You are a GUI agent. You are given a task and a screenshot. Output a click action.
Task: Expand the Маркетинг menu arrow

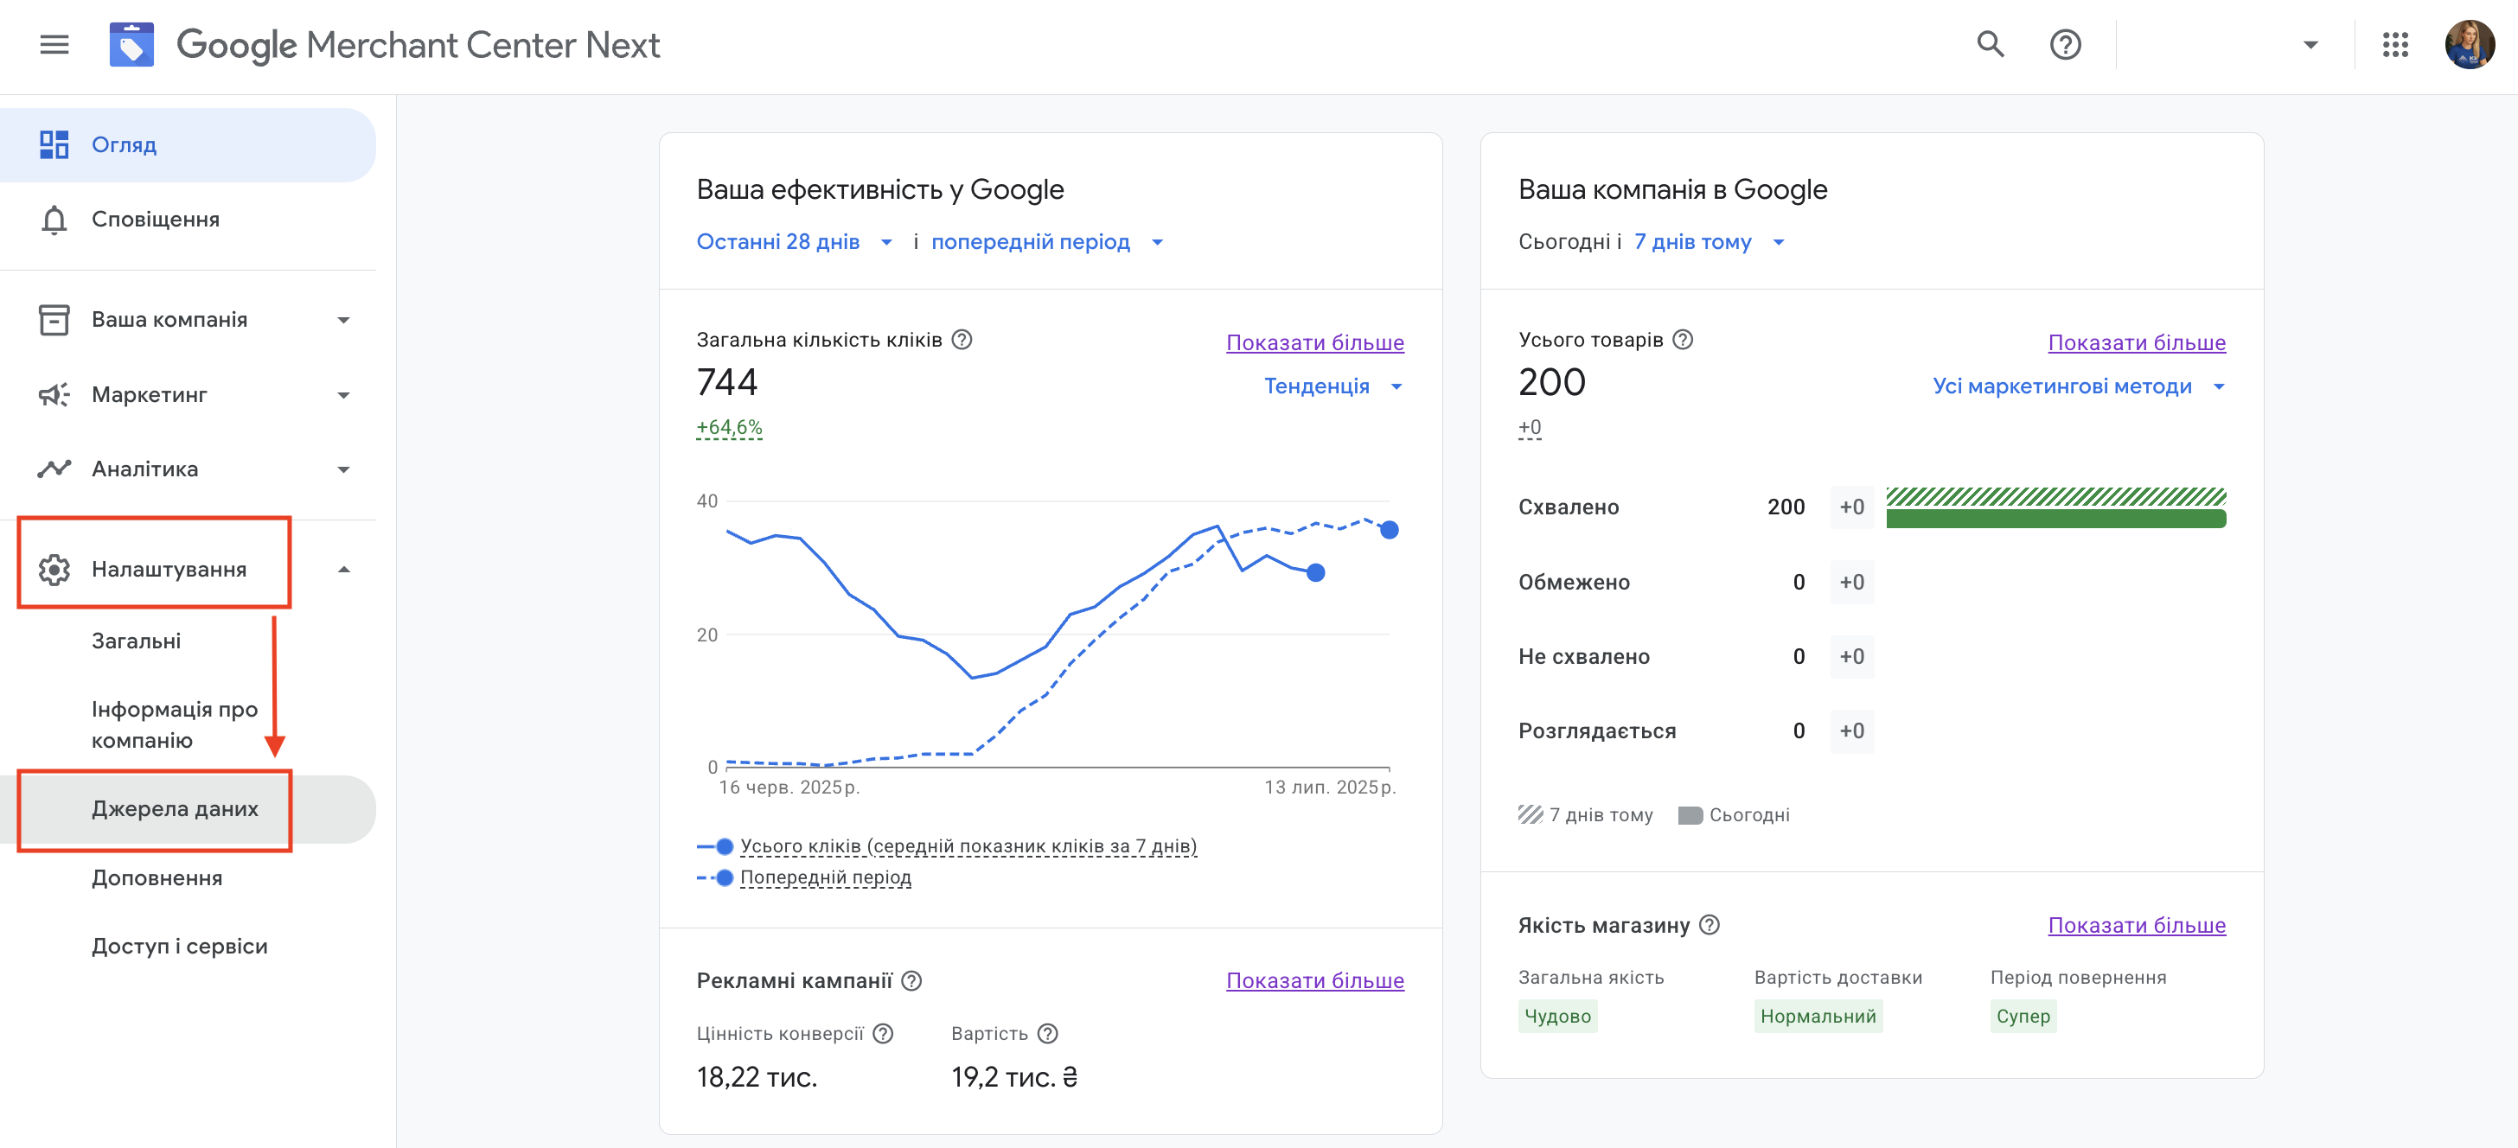point(343,396)
